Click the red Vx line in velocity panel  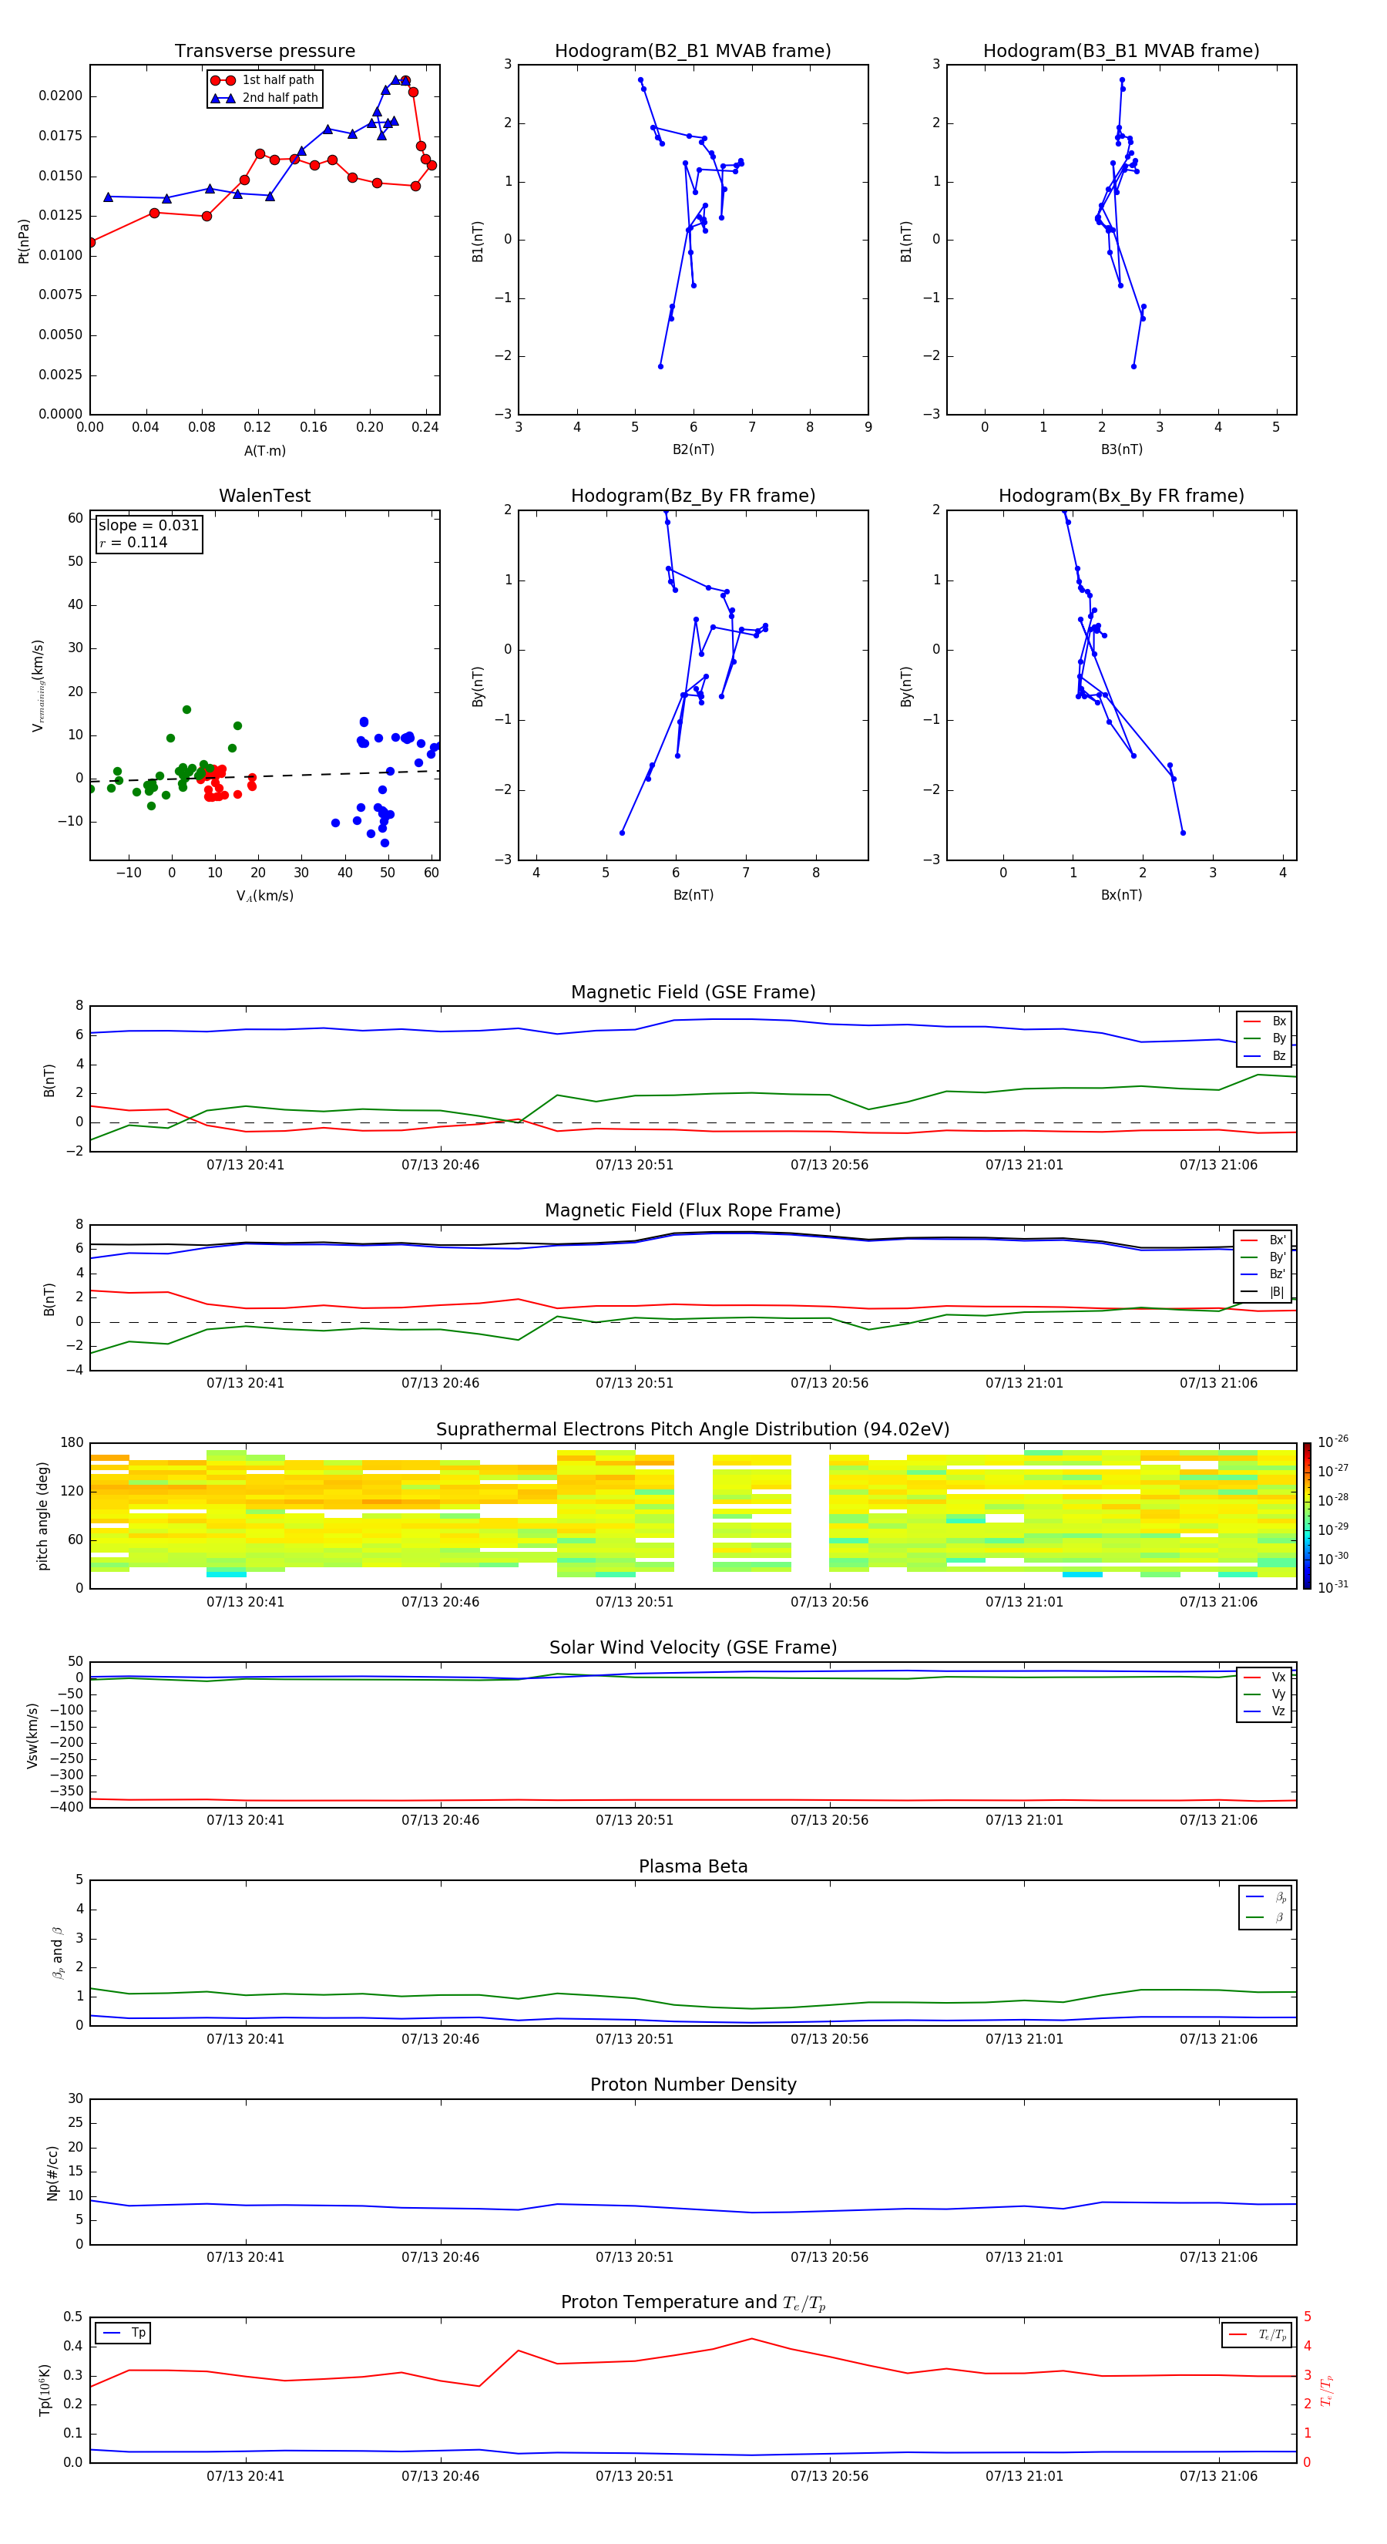point(693,1800)
